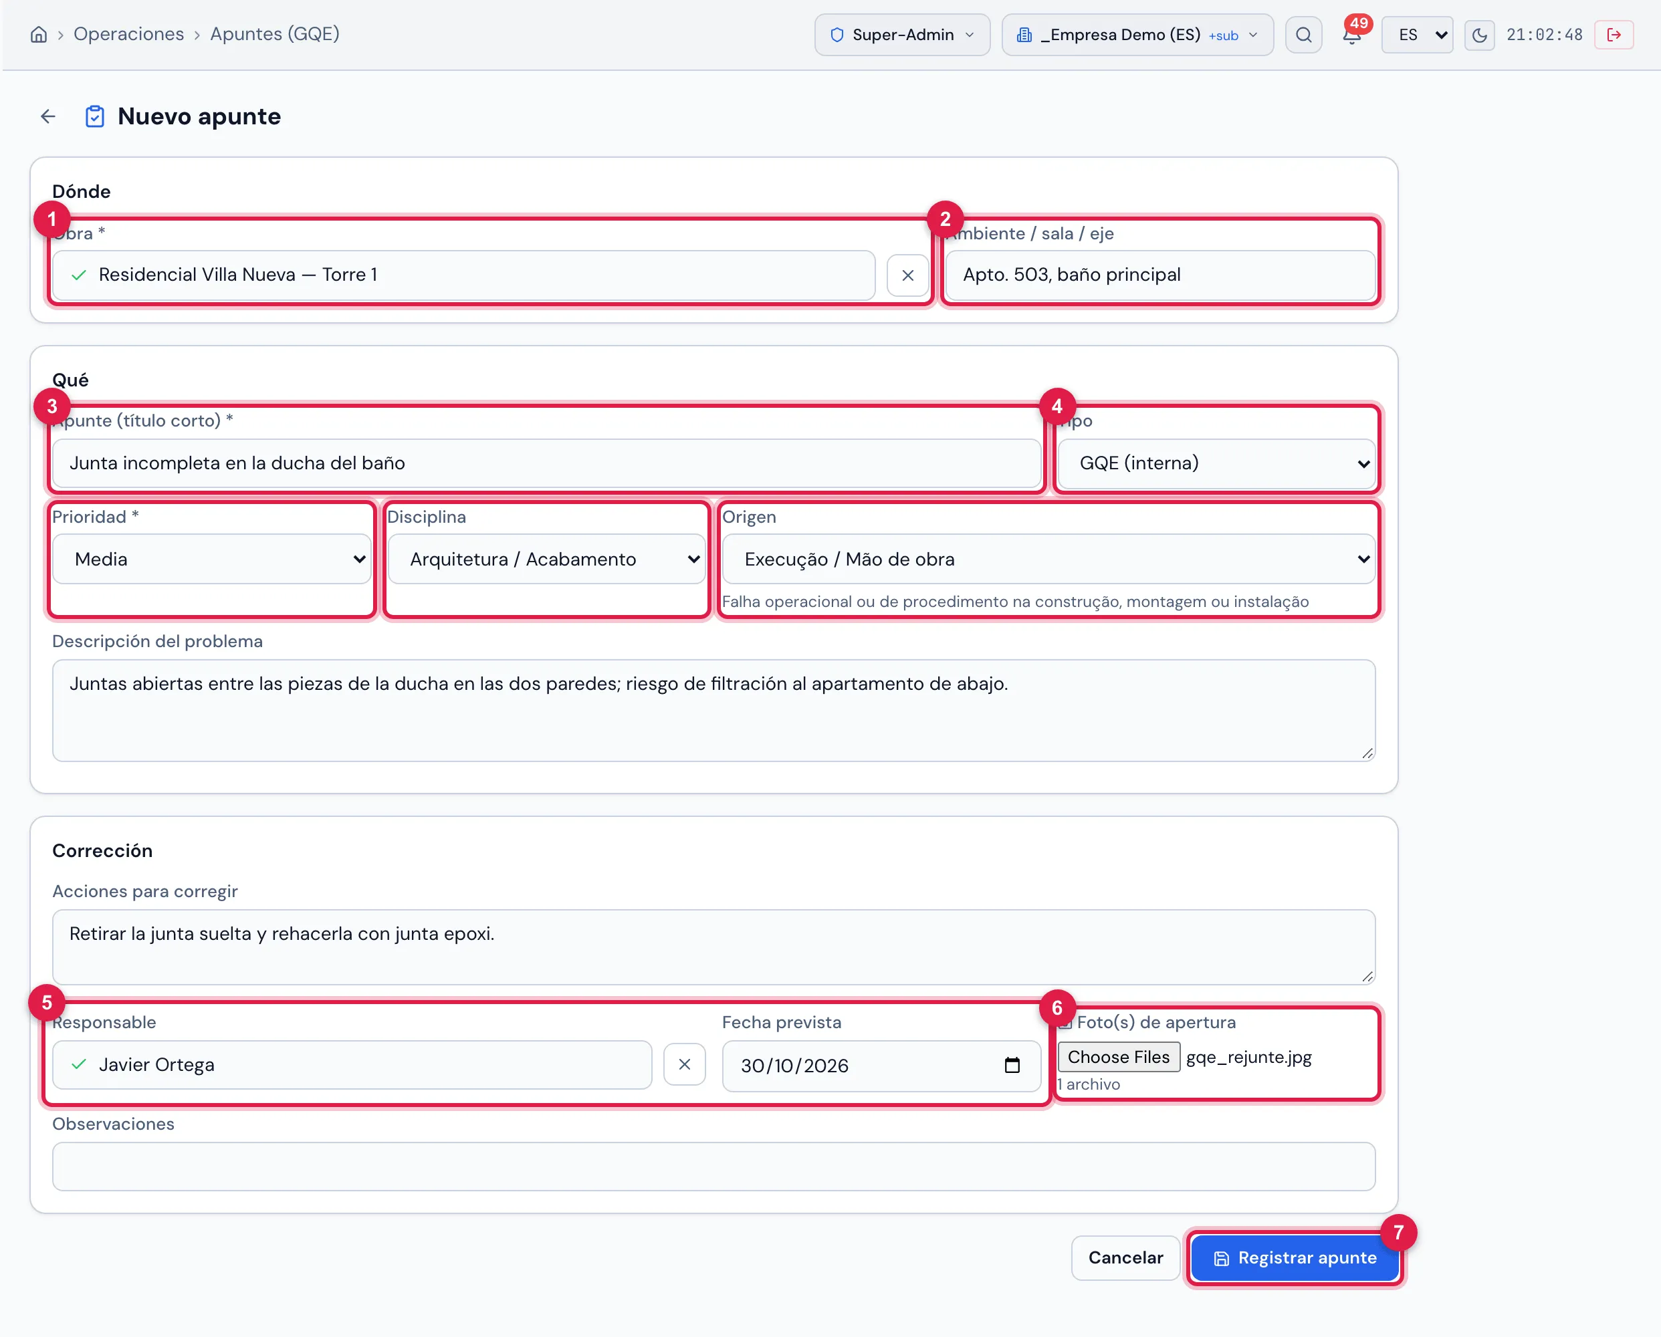Toggle dark mode moon icon
This screenshot has width=1661, height=1337.
pos(1479,35)
